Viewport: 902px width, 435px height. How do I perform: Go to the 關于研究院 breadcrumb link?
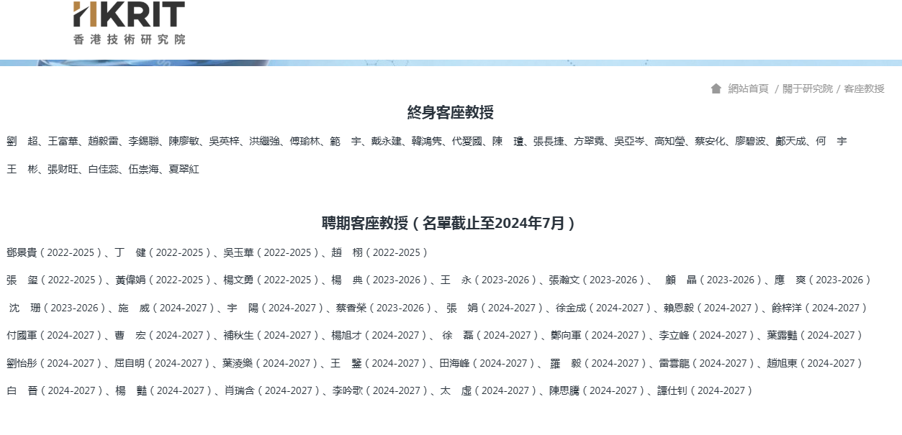coord(807,88)
